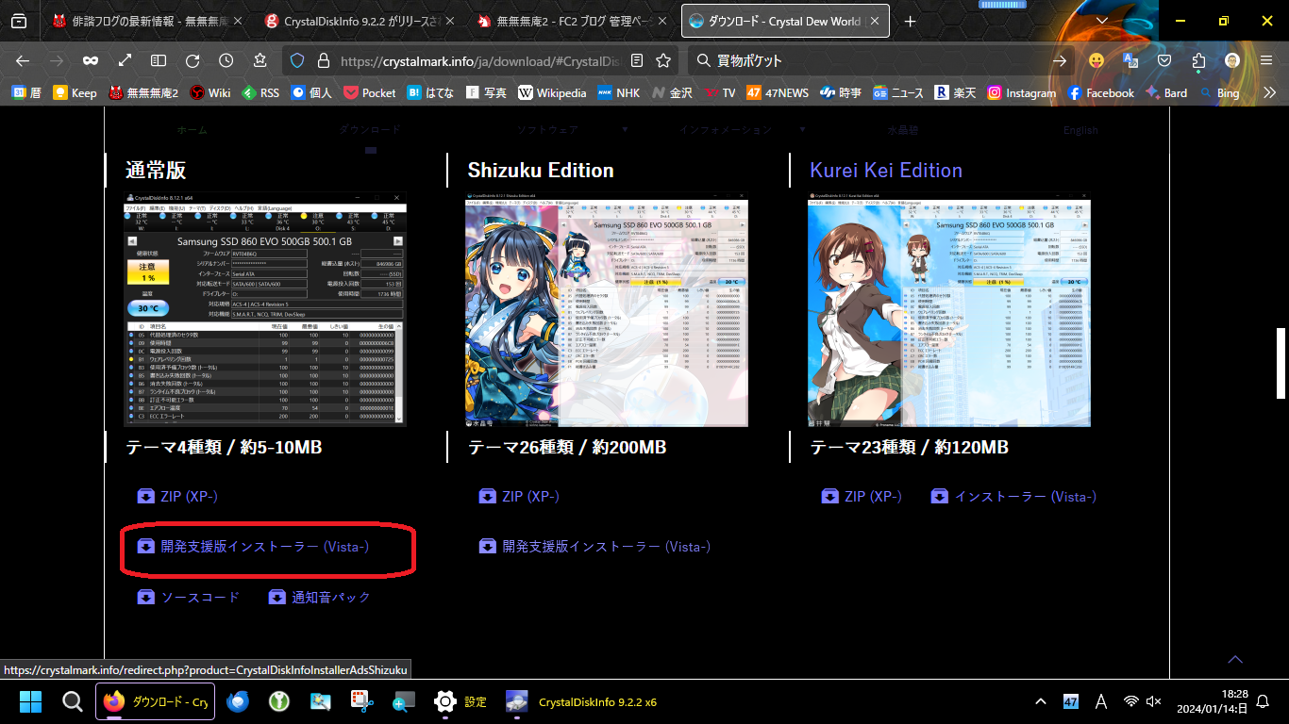Open the NHK bookmark

618,92
